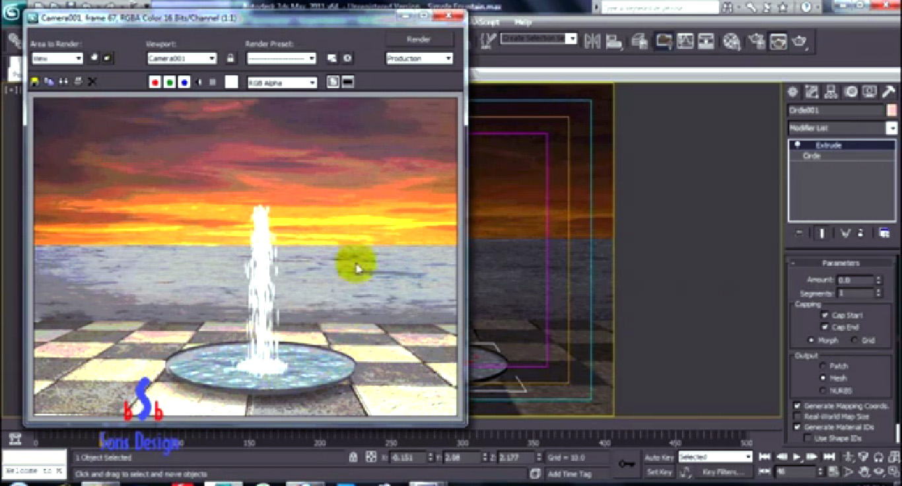This screenshot has width=902, height=486.
Task: Play the animation
Action: click(x=798, y=456)
